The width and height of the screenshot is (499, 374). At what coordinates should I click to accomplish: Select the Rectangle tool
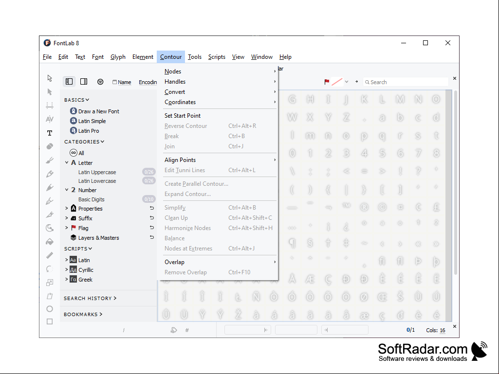[50, 321]
